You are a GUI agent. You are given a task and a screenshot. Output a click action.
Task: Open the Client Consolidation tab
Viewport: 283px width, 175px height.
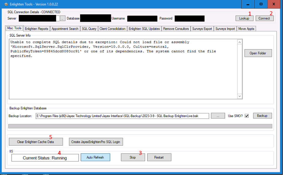click(112, 29)
